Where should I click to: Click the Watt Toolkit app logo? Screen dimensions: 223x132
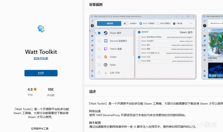tap(41, 29)
